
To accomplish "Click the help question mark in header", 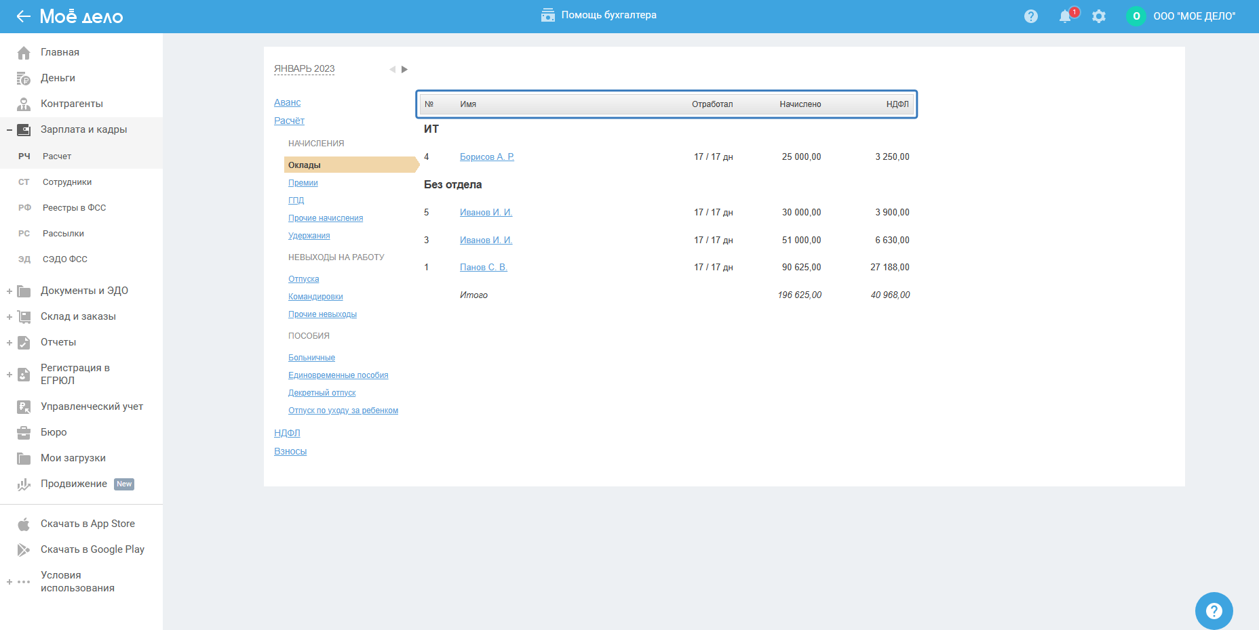I will point(1031,16).
